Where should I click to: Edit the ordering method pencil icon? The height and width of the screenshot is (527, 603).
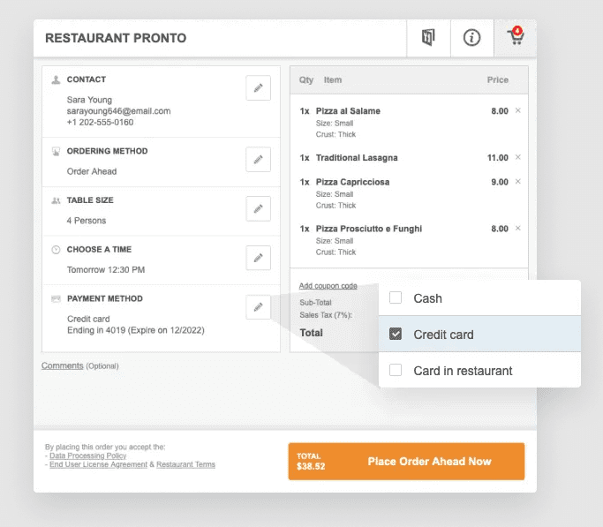click(x=258, y=160)
